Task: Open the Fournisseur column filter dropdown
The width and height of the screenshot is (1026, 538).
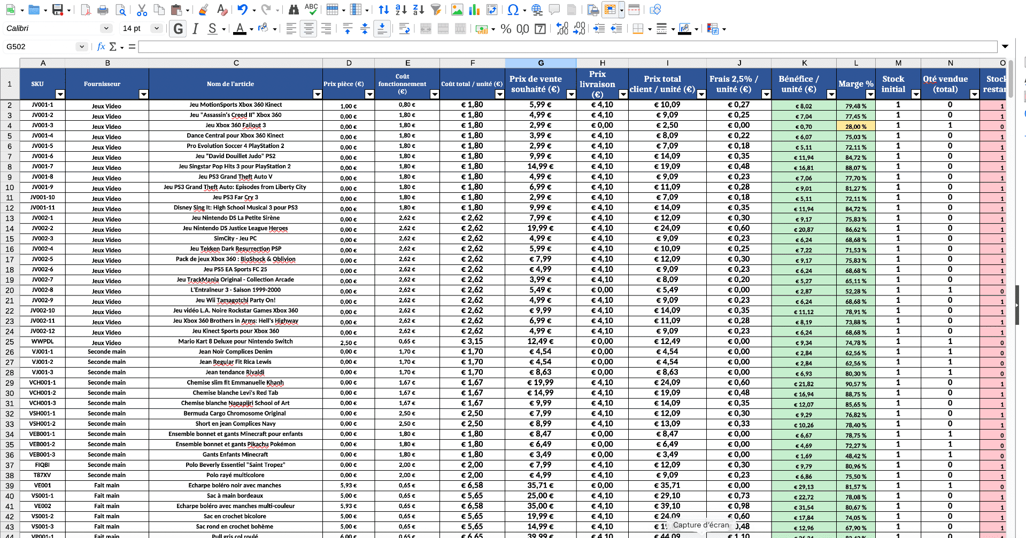Action: (x=143, y=95)
